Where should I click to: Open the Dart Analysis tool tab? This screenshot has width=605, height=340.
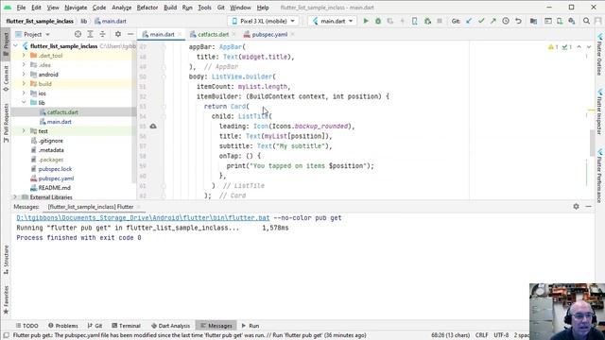(x=170, y=326)
